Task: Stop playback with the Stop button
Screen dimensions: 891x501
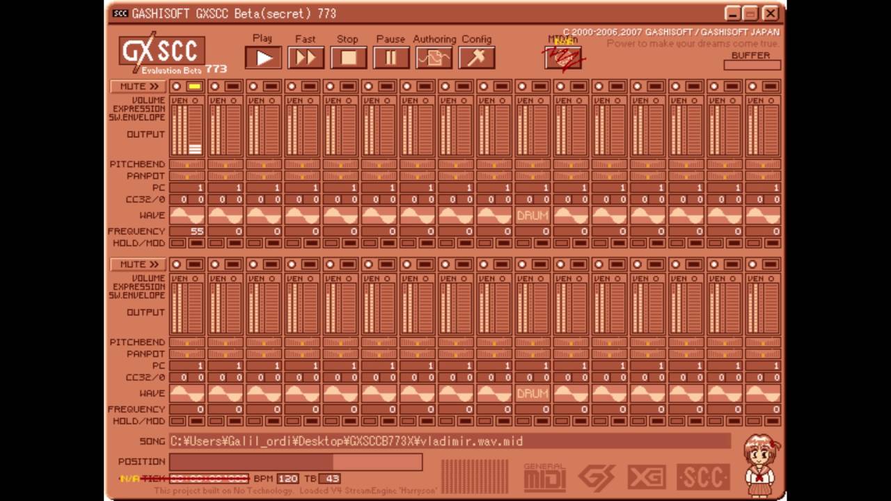Action: [348, 58]
